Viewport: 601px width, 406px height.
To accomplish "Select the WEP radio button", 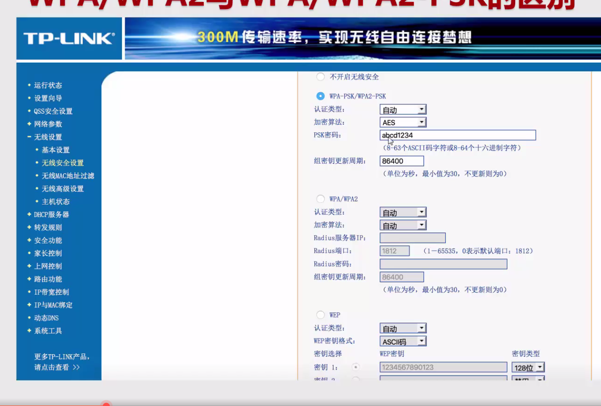I will (321, 315).
